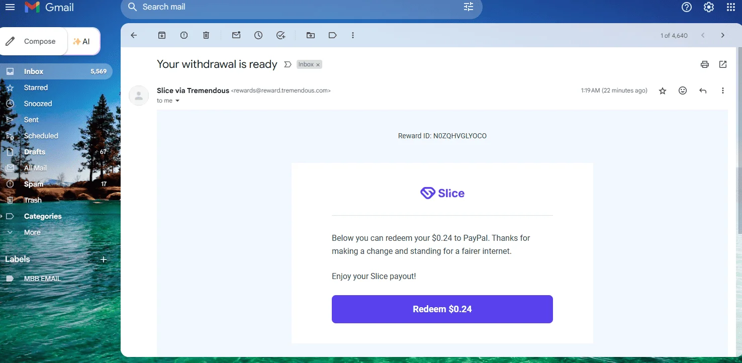Click the Labels heading in sidebar
This screenshot has width=742, height=363.
(18, 259)
